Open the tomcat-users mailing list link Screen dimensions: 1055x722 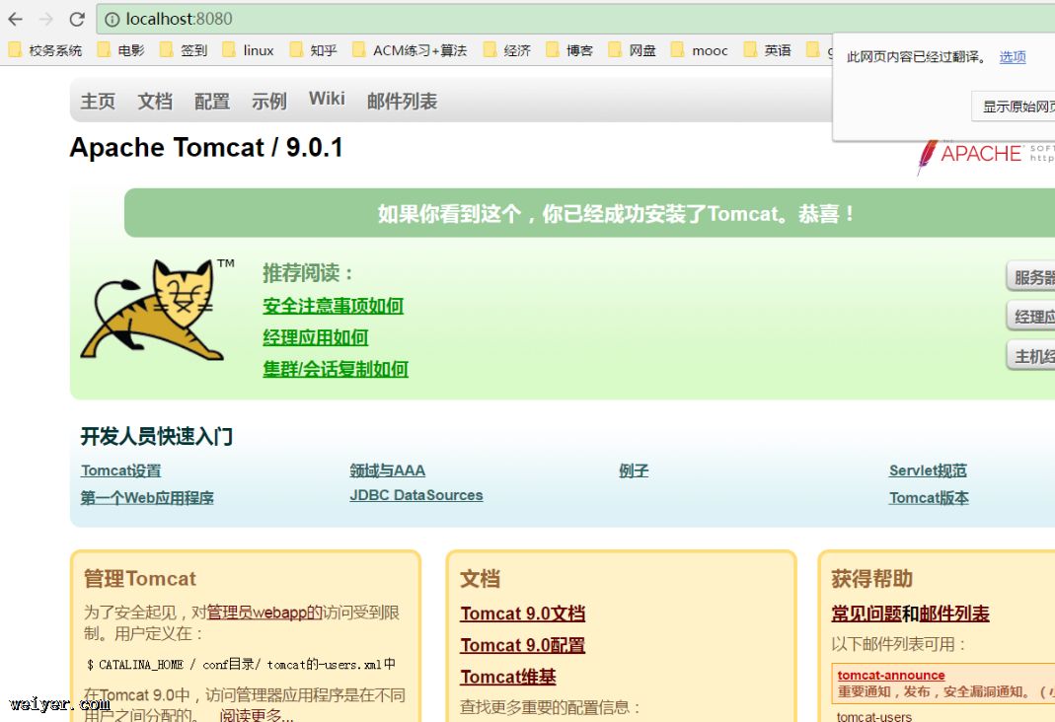point(874,717)
